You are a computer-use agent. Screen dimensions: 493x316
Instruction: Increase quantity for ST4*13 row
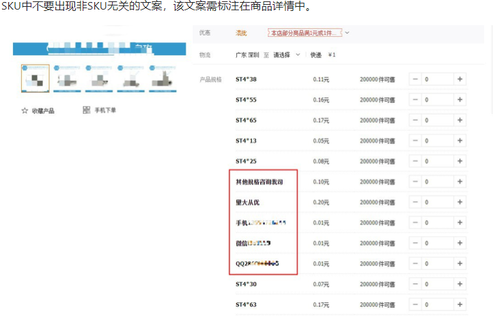tap(460, 141)
